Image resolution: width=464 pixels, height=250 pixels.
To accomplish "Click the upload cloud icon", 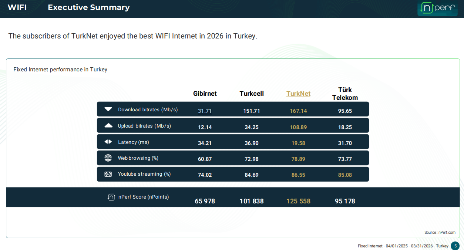I will [x=108, y=125].
